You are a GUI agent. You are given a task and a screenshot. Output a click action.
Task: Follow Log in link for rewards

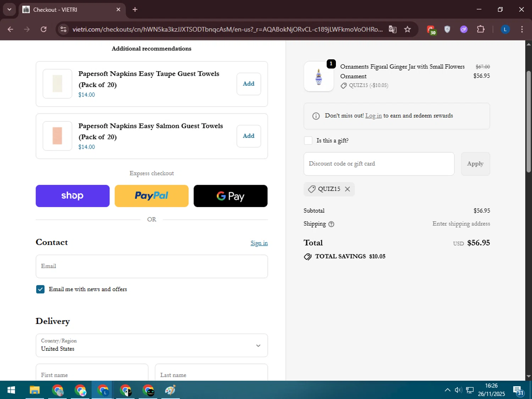(373, 116)
